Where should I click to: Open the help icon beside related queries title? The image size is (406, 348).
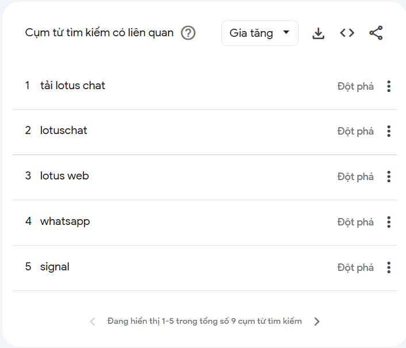tap(188, 33)
